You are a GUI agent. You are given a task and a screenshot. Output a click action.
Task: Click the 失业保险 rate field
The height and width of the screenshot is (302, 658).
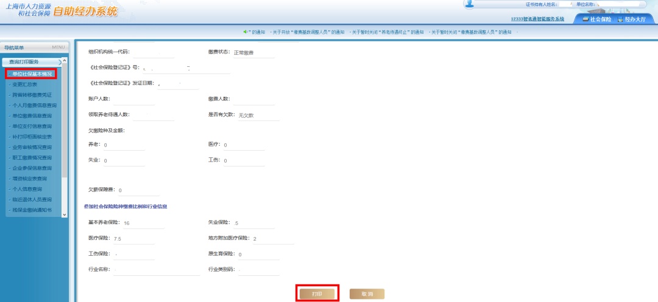254,223
